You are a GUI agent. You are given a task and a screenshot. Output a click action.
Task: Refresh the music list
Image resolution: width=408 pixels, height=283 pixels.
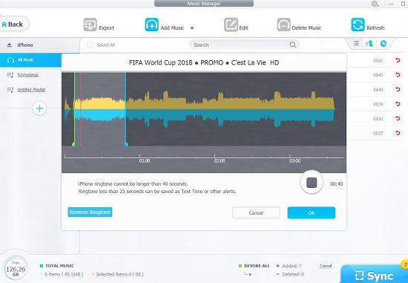(x=358, y=25)
